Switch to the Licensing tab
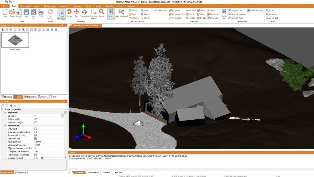 [21, 172]
